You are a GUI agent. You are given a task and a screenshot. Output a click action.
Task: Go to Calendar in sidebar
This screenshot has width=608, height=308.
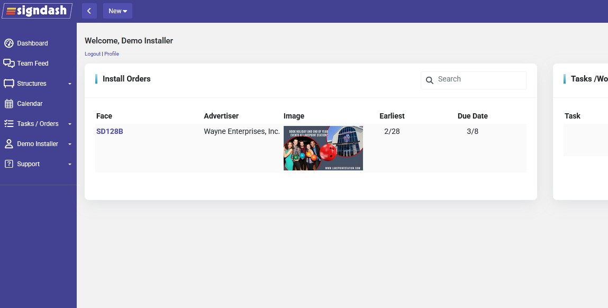click(x=30, y=104)
